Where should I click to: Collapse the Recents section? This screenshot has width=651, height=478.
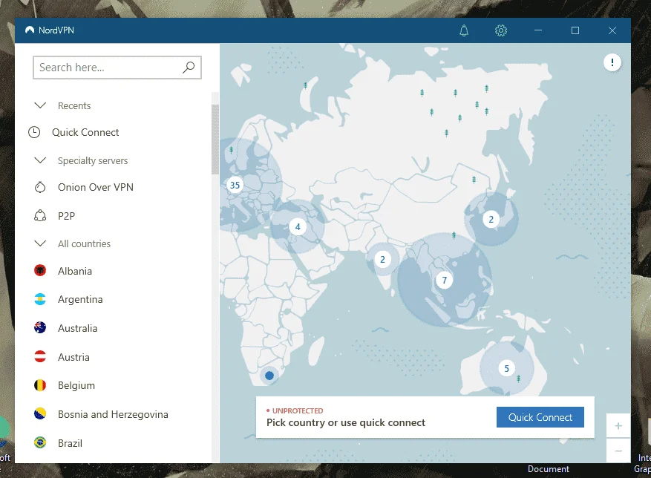[x=40, y=105]
